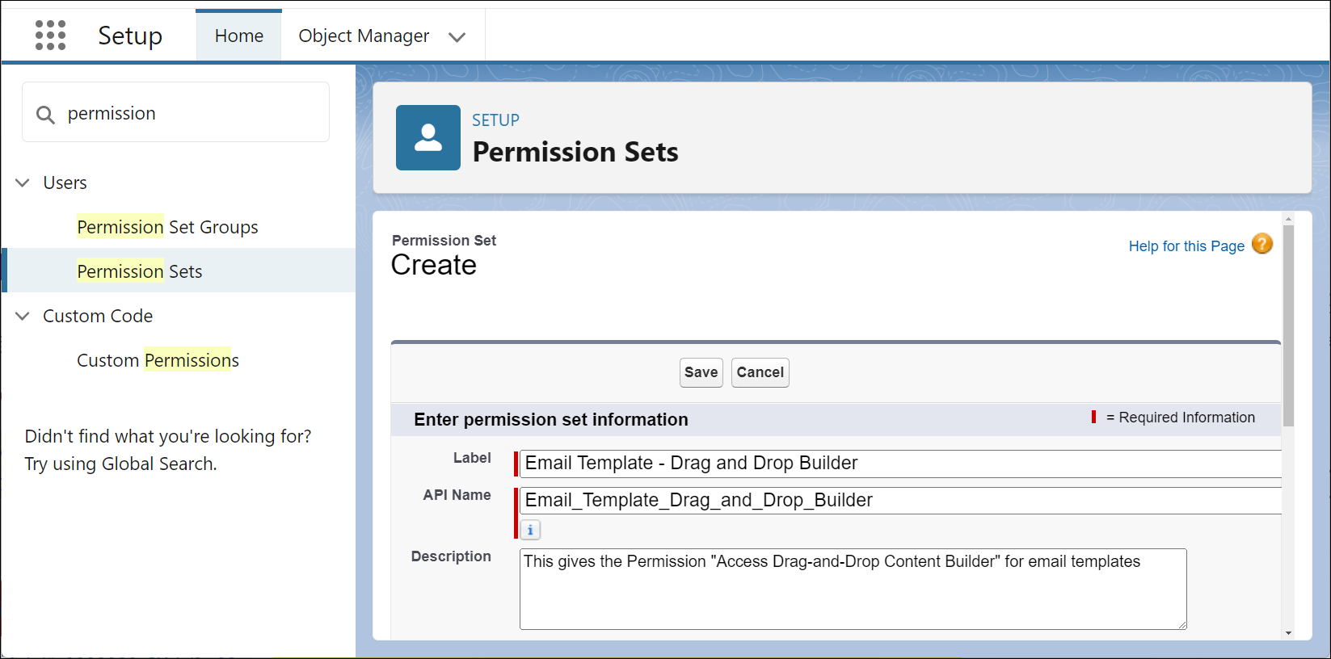The height and width of the screenshot is (659, 1331).
Task: Click the Label input field
Action: pyautogui.click(x=897, y=464)
